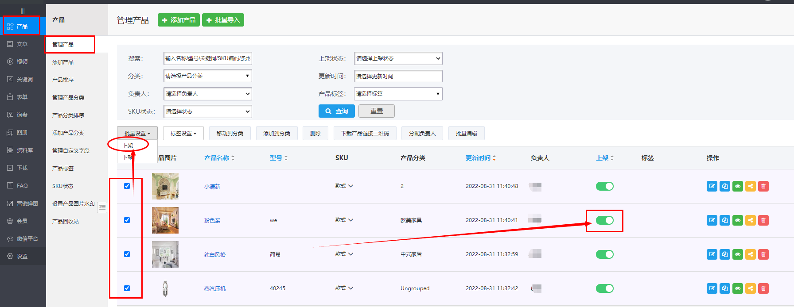The height and width of the screenshot is (307, 794).
Task: Open the 请选择标签 dropdown
Action: tap(398, 94)
